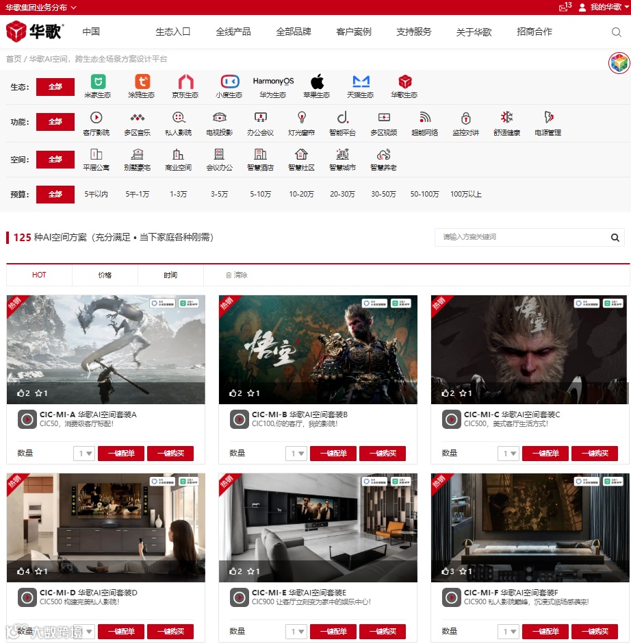Viewport: 631px width, 644px height.
Task: Filter by 多区视频 function
Action: [x=383, y=123]
